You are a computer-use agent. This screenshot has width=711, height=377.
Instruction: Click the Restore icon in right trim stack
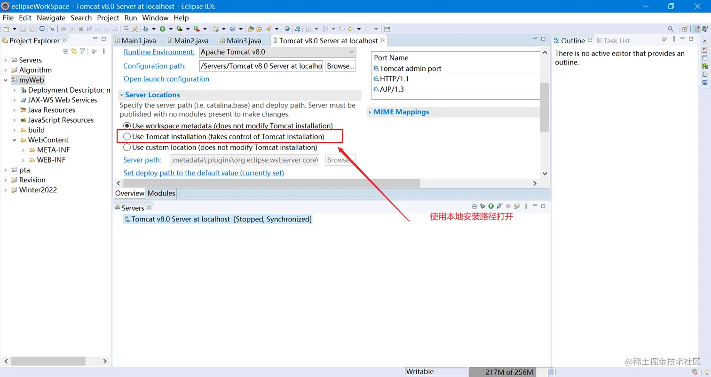[x=704, y=42]
